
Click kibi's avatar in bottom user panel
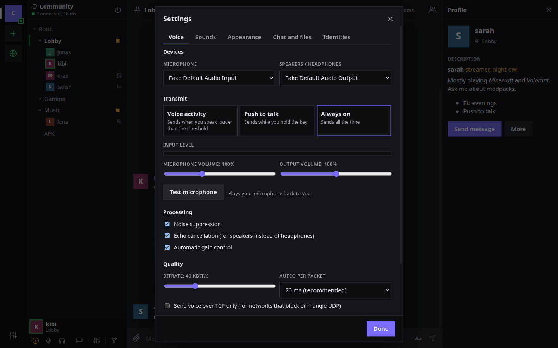click(36, 327)
